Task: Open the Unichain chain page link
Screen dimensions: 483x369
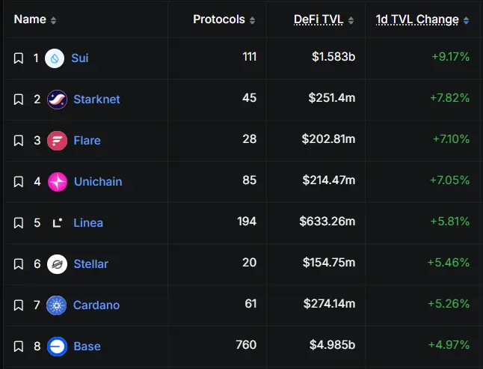Action: coord(98,182)
